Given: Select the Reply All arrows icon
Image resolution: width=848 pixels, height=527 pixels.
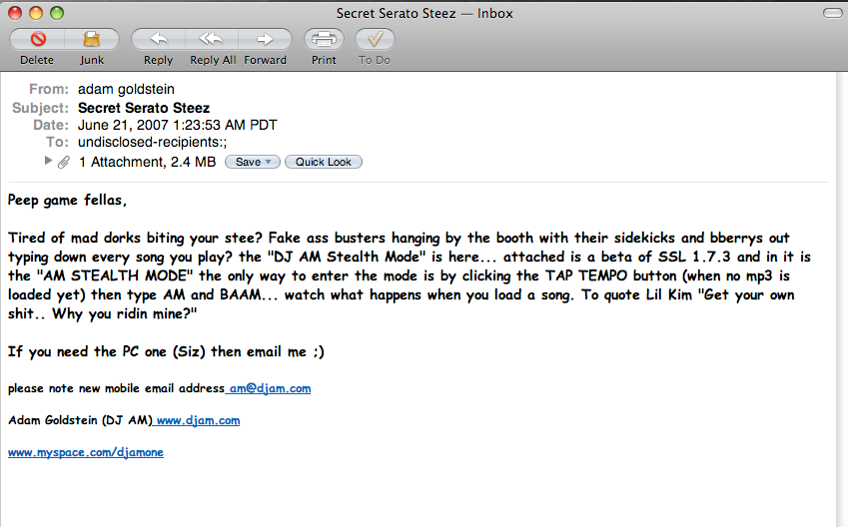Looking at the screenshot, I should [x=211, y=39].
